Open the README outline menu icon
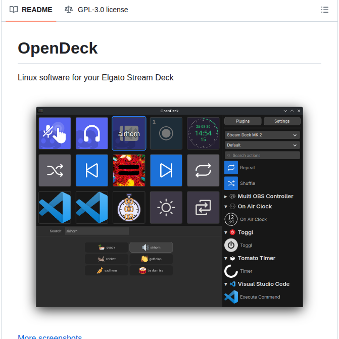339x339 pixels. pos(324,10)
